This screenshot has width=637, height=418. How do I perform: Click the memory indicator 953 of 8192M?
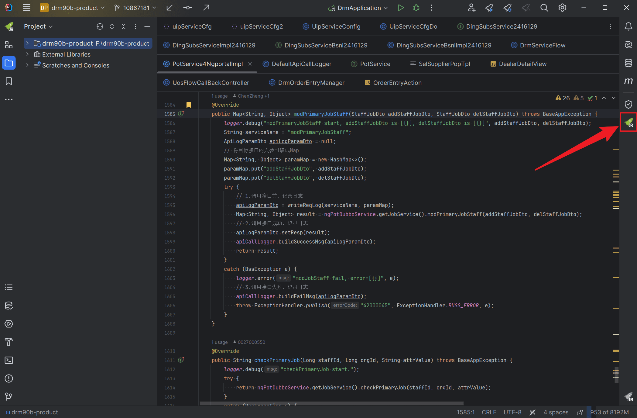[x=609, y=413]
